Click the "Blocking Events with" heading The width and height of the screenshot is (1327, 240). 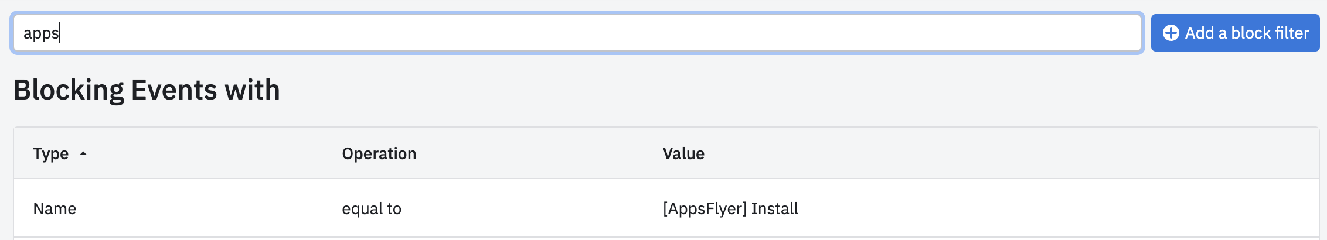click(147, 90)
